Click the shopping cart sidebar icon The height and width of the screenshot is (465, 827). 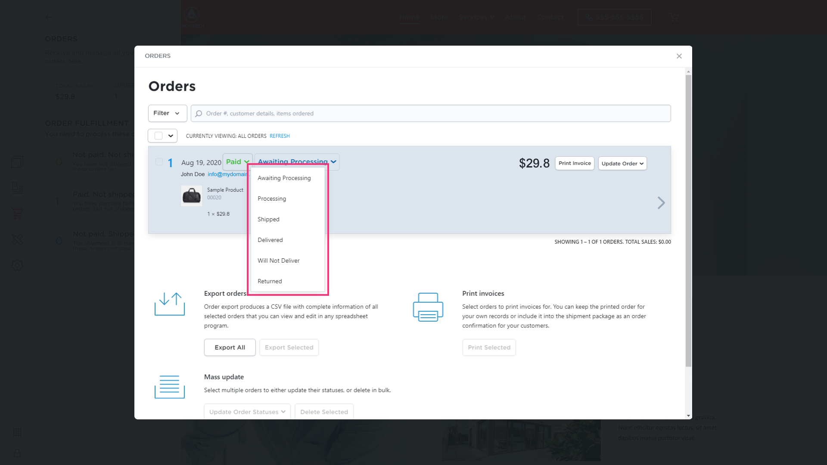(17, 214)
